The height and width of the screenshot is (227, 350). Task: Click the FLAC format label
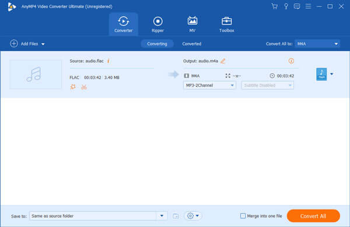(74, 77)
